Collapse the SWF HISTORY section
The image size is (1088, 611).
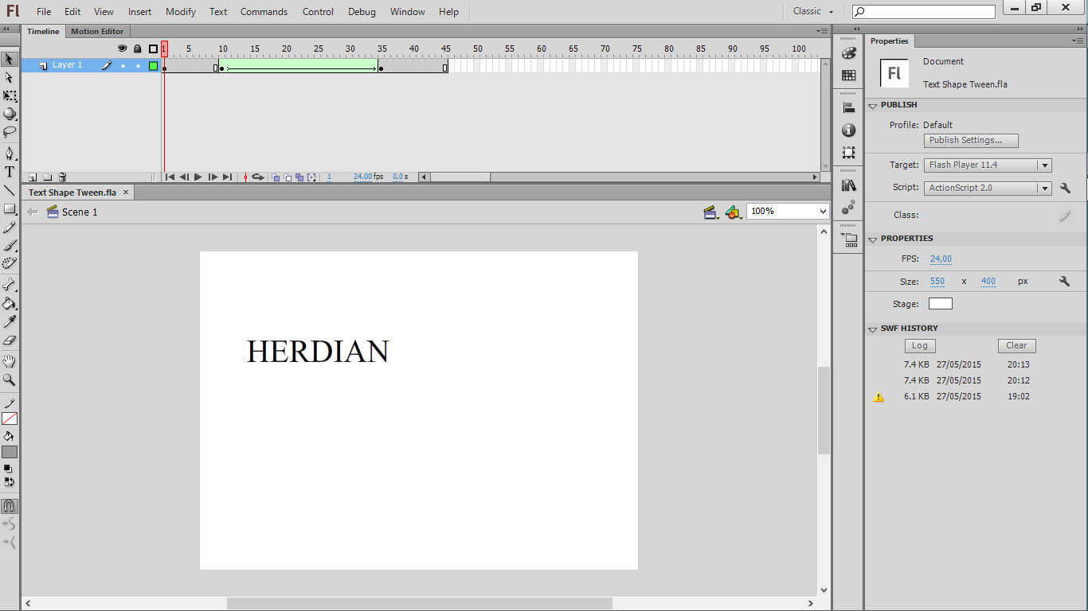[873, 329]
